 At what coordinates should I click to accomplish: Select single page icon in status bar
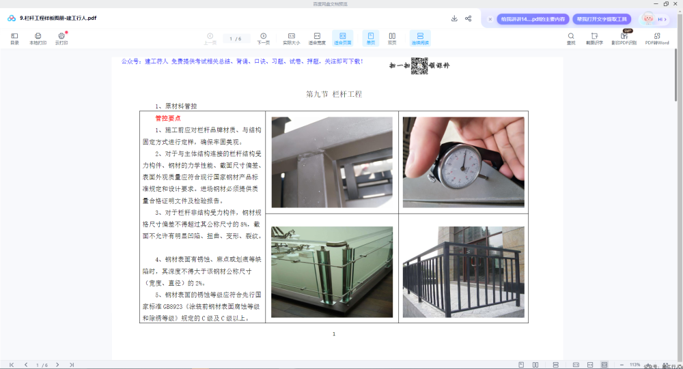(x=521, y=365)
